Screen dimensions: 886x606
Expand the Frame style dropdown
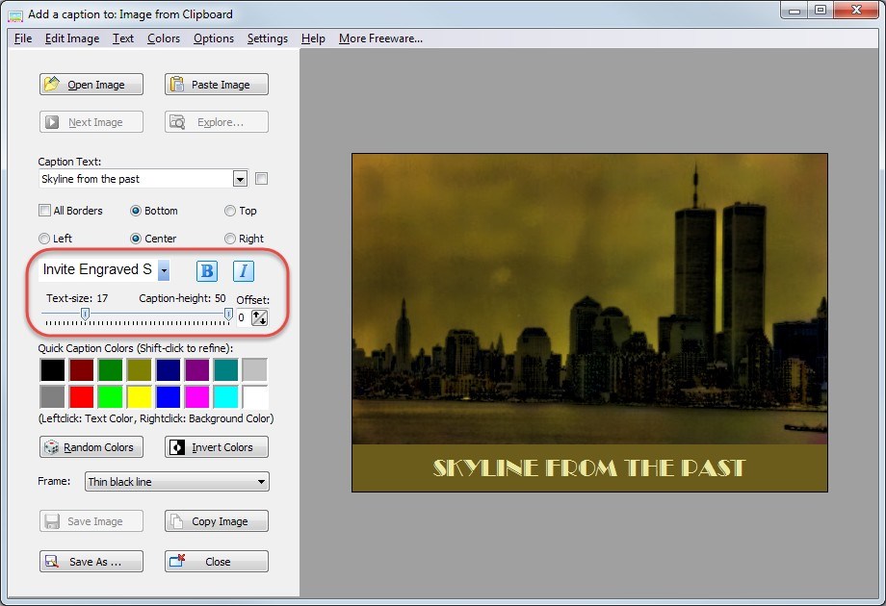click(x=261, y=482)
